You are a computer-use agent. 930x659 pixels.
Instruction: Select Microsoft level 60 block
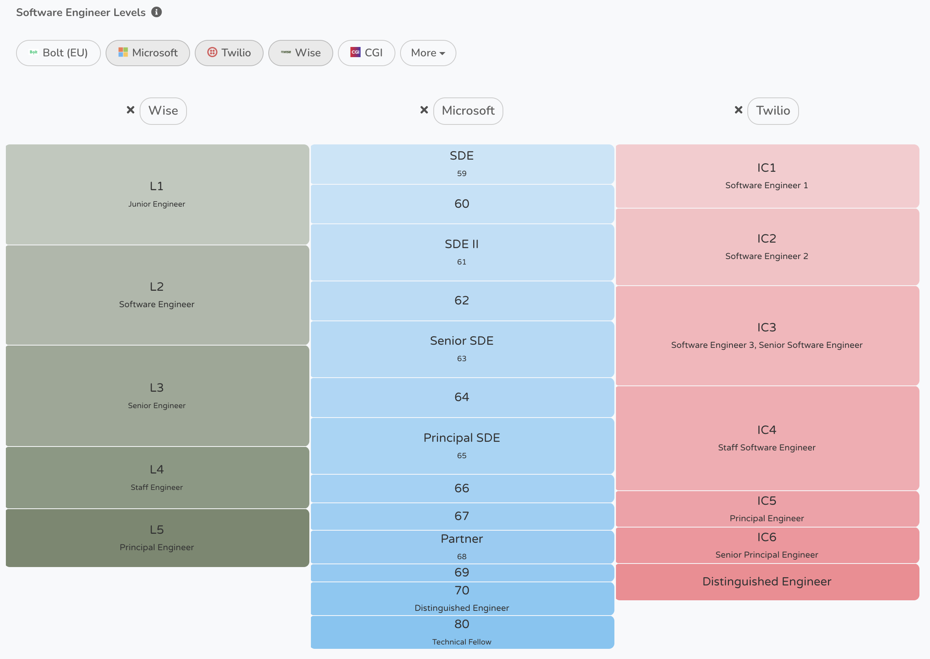click(x=462, y=204)
